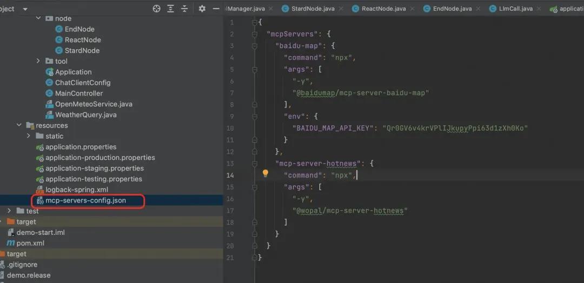Viewport: 584px width, 283px height.
Task: Collapse the resources folder
Action: click(x=19, y=125)
